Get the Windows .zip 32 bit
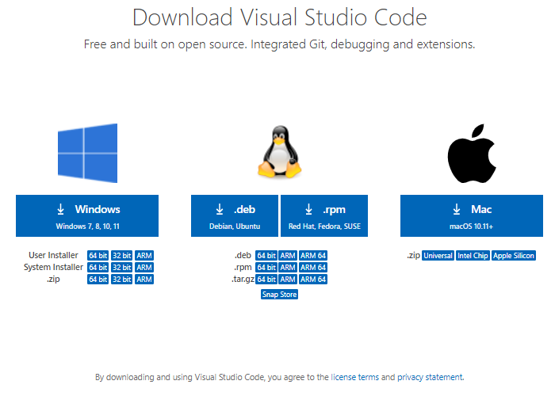 (x=122, y=280)
